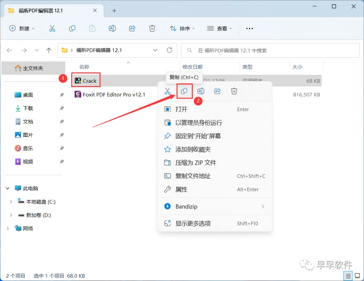Click Cut scissors in the context menu

pyautogui.click(x=168, y=91)
